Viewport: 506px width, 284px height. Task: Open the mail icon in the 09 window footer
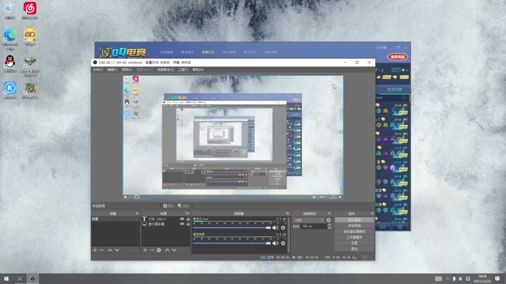[x=383, y=227]
